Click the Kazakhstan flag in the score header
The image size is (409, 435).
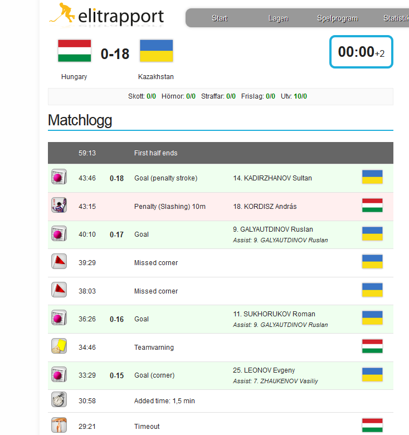tap(156, 51)
